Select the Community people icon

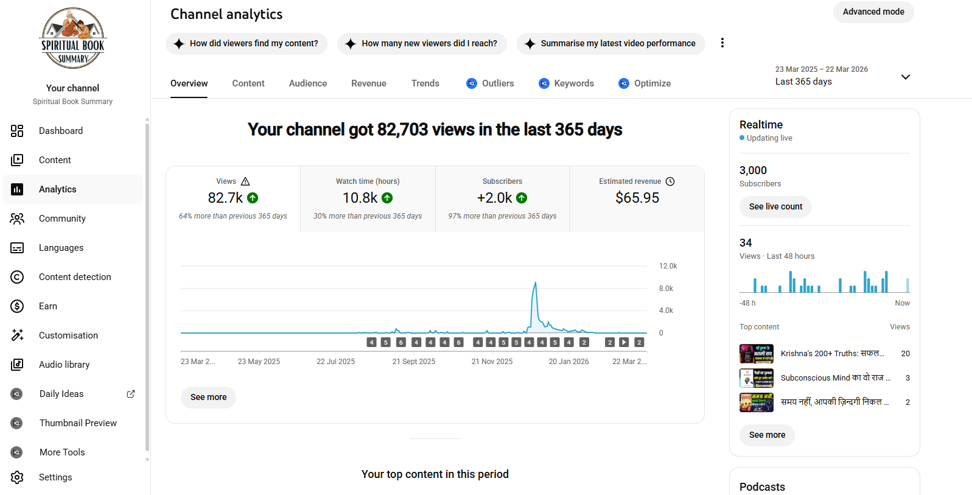(x=17, y=219)
